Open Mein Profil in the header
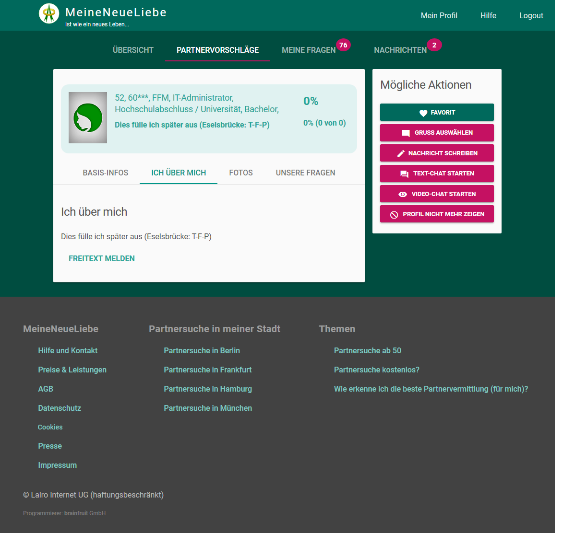This screenshot has height=533, width=563. 439,15
